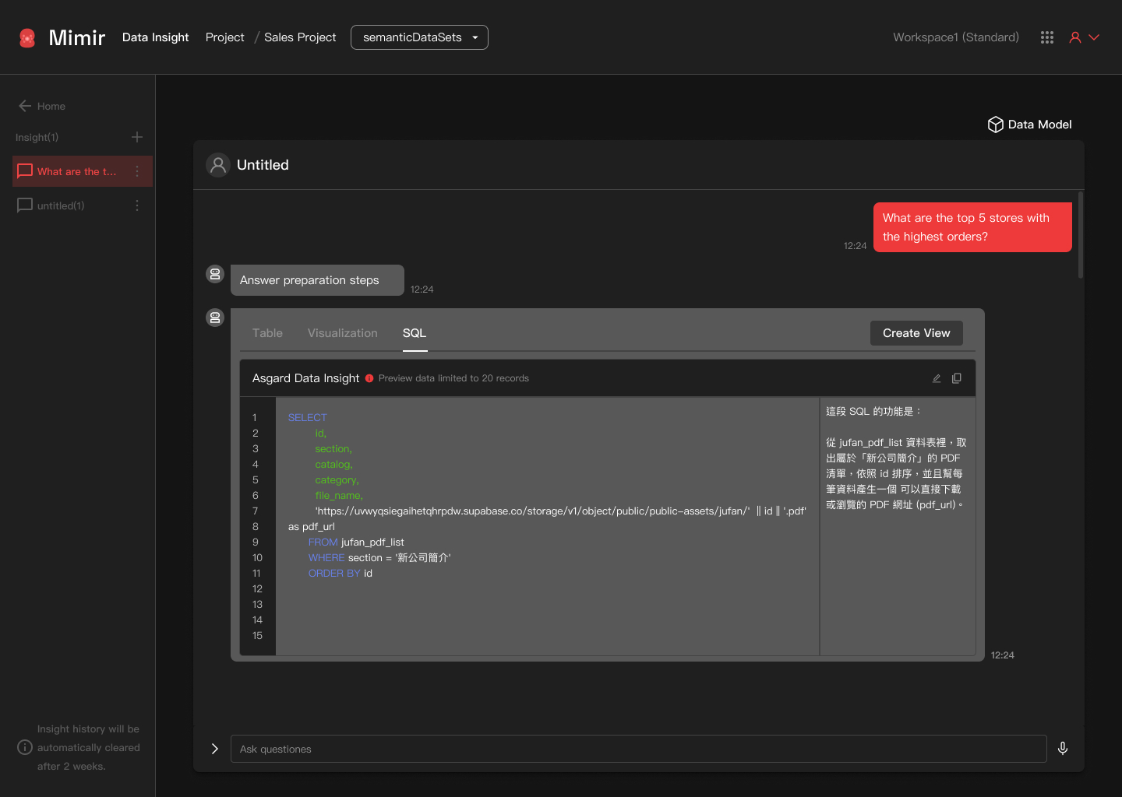The image size is (1122, 797).
Task: Click the Ask questions input field
Action: click(639, 748)
